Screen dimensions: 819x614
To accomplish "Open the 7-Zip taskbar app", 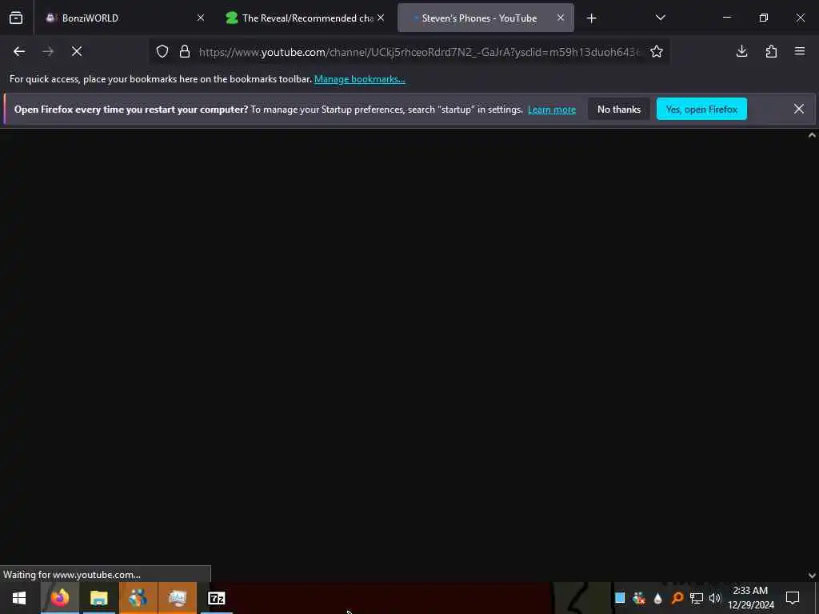I will point(216,598).
